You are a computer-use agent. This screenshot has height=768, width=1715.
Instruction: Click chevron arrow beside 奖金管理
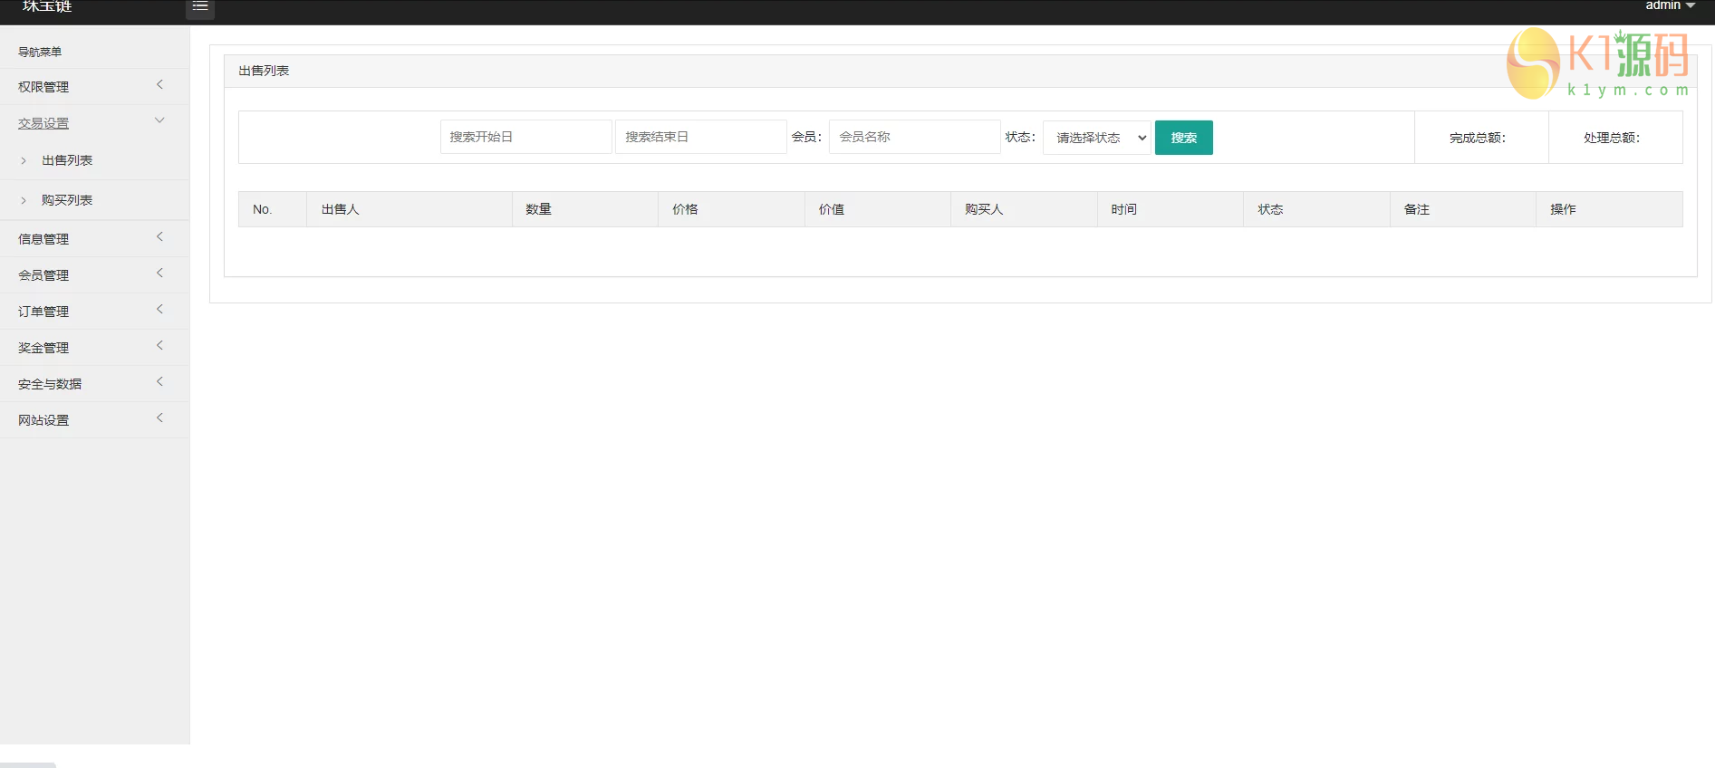(159, 346)
